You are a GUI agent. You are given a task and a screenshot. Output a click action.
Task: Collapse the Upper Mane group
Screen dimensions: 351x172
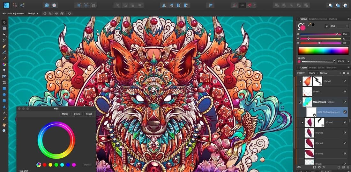coord(300,102)
